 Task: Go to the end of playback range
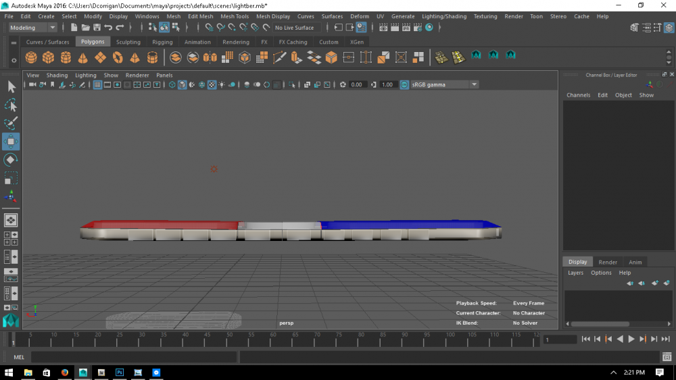pos(666,339)
